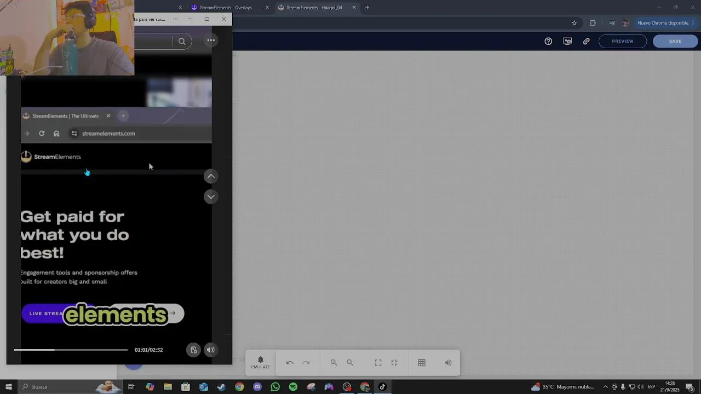Screen dimensions: 701x394
Task: Close the StreamElements - thiagol_04 tab
Action: tap(354, 8)
